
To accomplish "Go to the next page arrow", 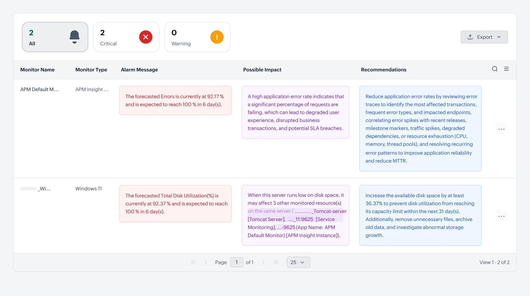I will tap(263, 262).
